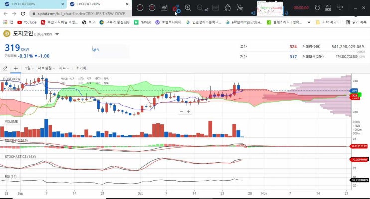Select the second 319 DOGE/KRW tab
This screenshot has width=370, height=199.
(x=99, y=4)
